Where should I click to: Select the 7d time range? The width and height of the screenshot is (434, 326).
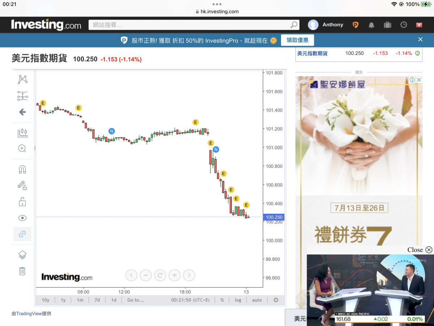pos(97,300)
